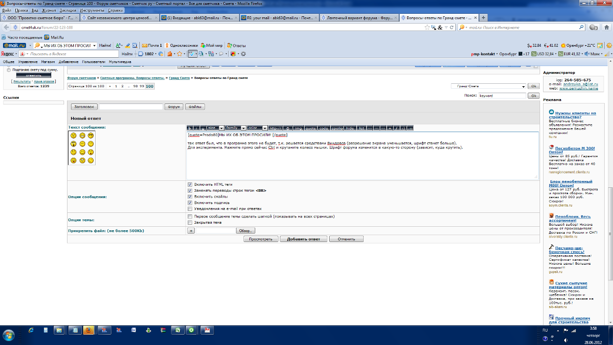The width and height of the screenshot is (613, 345).
Task: Click the 'Просмотреть' preview button
Action: tap(261, 239)
